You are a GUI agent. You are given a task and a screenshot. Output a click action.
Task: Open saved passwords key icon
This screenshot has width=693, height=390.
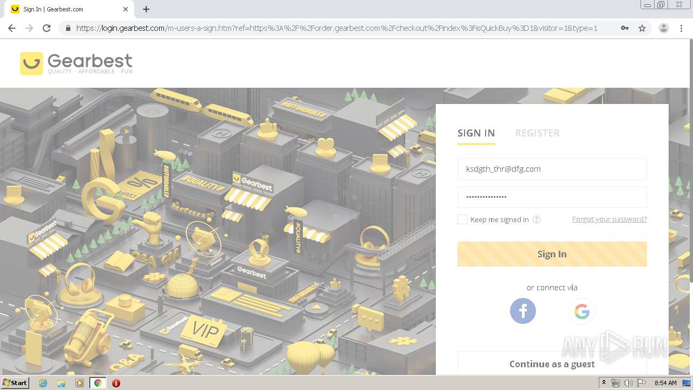(625, 28)
